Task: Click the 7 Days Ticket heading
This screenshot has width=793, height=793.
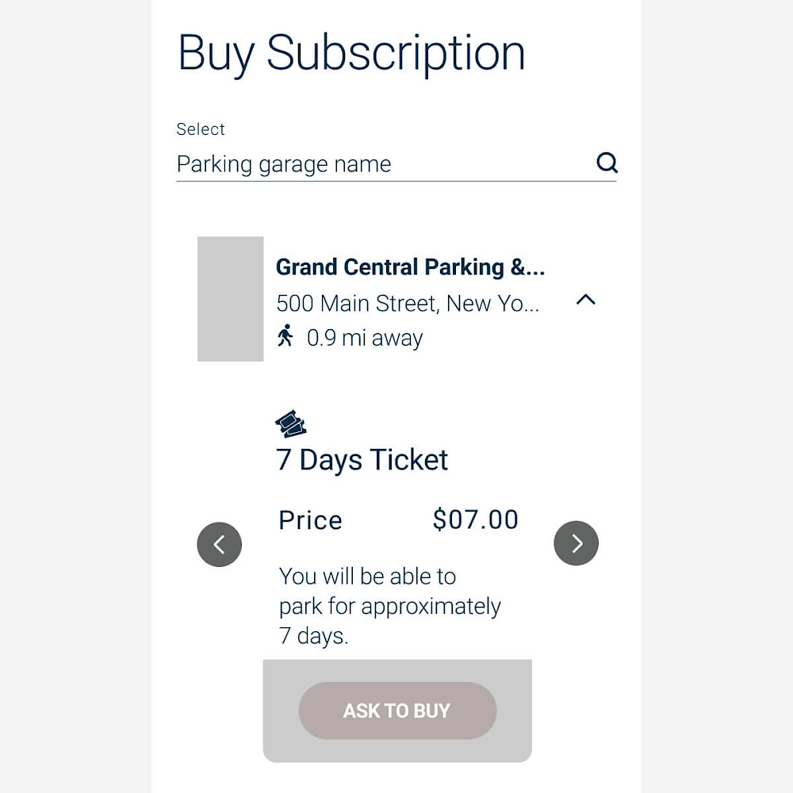Action: pyautogui.click(x=362, y=460)
